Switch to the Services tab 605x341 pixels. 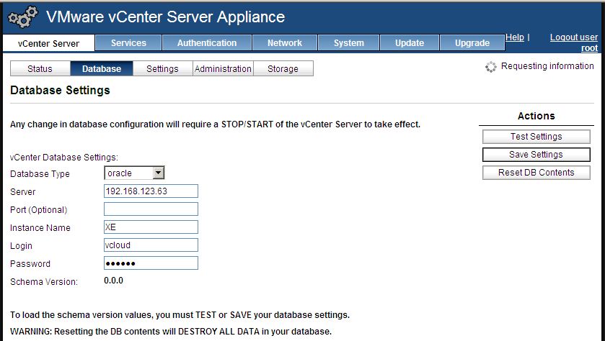click(x=129, y=43)
